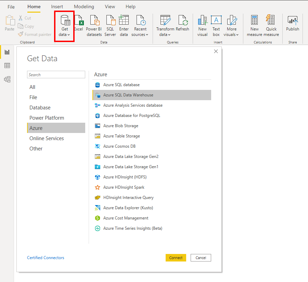The height and width of the screenshot is (282, 308).
Task: Select Azure Data Lake Storage Gen2
Action: (152, 157)
